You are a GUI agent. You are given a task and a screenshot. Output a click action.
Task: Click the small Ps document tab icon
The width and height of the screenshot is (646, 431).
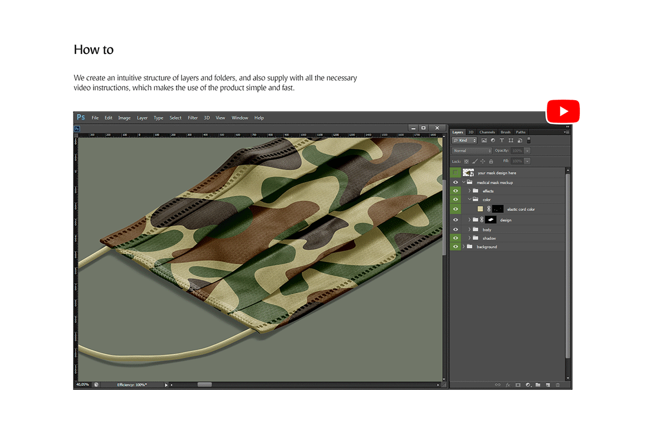[x=77, y=129]
